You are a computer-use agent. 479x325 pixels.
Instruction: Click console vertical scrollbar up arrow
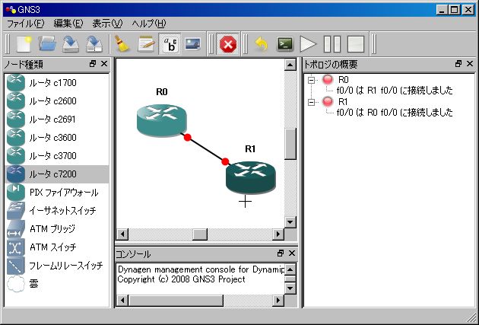[290, 269]
